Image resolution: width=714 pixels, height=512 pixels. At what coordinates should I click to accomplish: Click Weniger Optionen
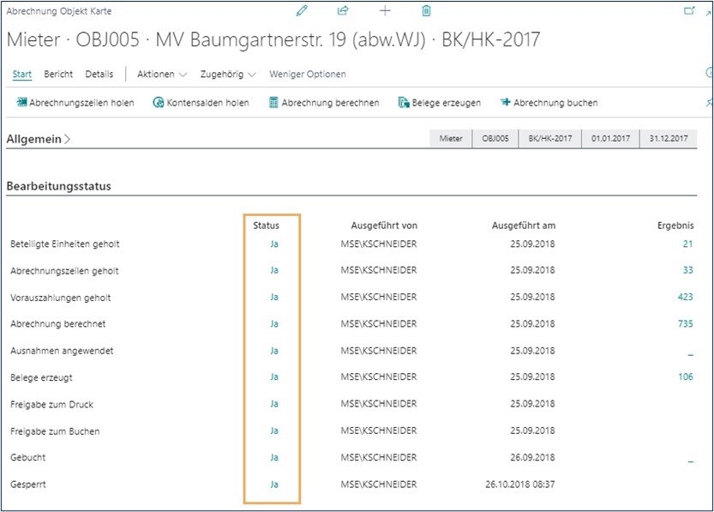pyautogui.click(x=308, y=75)
